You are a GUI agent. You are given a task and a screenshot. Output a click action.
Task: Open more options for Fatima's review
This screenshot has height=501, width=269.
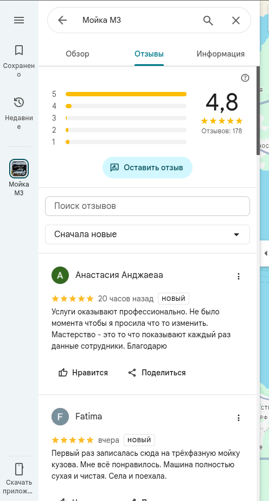pyautogui.click(x=239, y=418)
